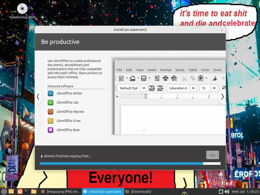Open the clock showing Wed Jan 1, 00:23
260x195 pixels.
tap(245, 191)
